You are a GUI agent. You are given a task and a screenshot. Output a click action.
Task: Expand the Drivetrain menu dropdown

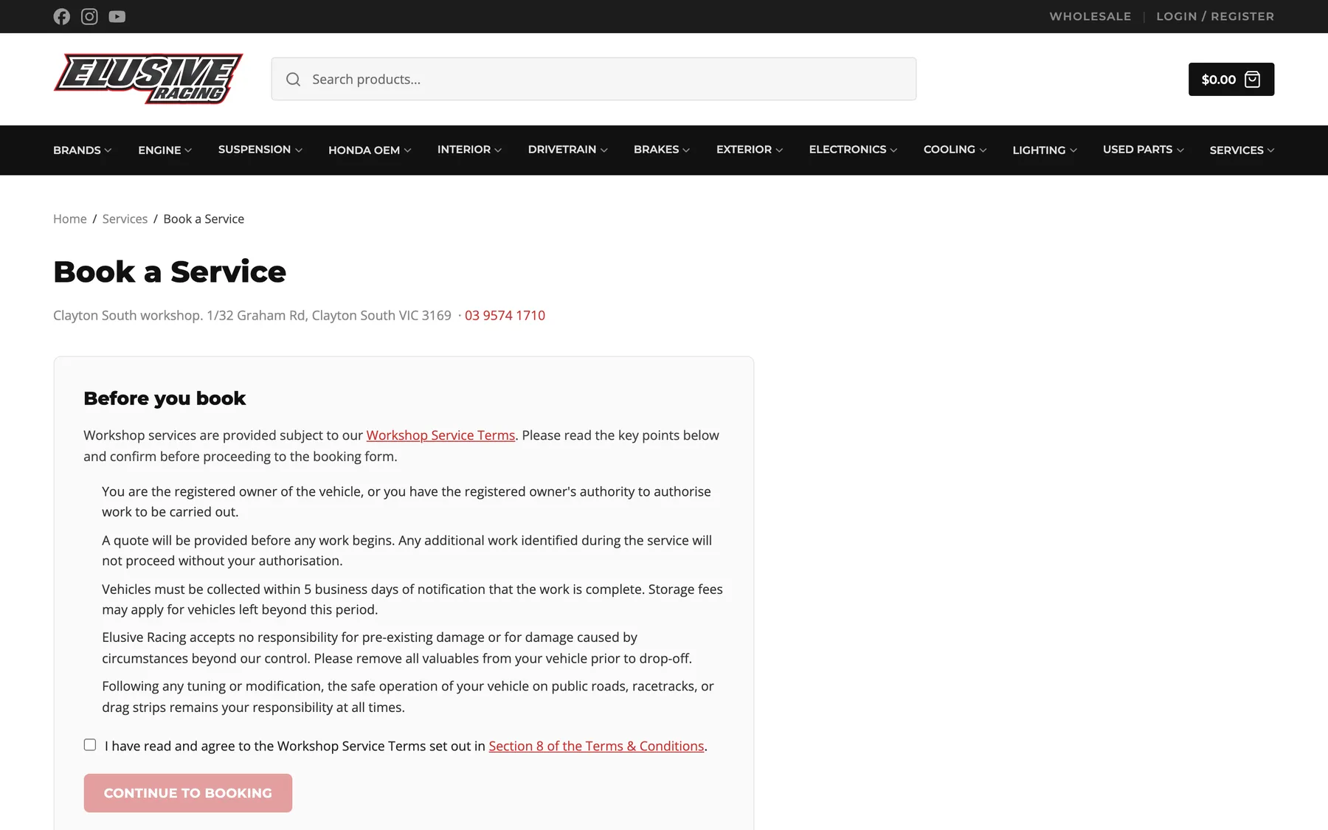click(x=567, y=150)
